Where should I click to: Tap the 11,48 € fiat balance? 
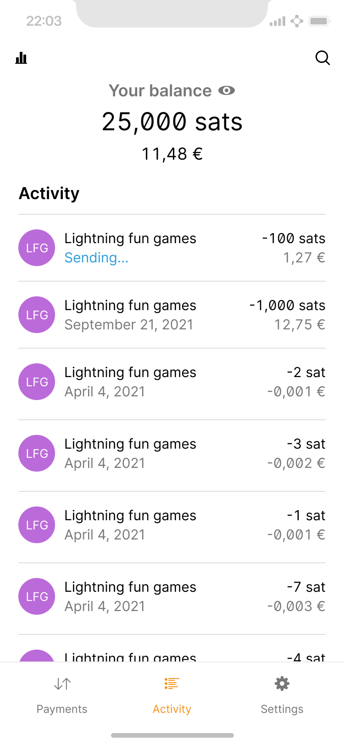pos(172,154)
